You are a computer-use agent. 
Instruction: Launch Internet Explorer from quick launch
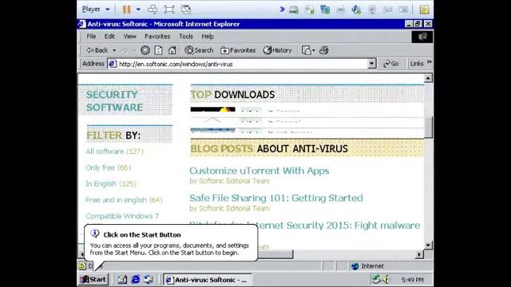point(136,280)
